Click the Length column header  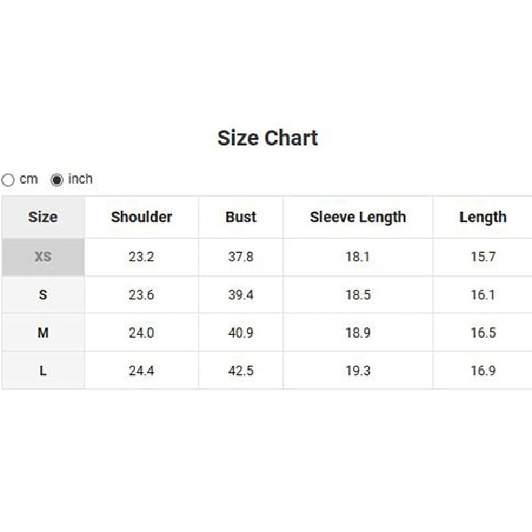pyautogui.click(x=483, y=217)
